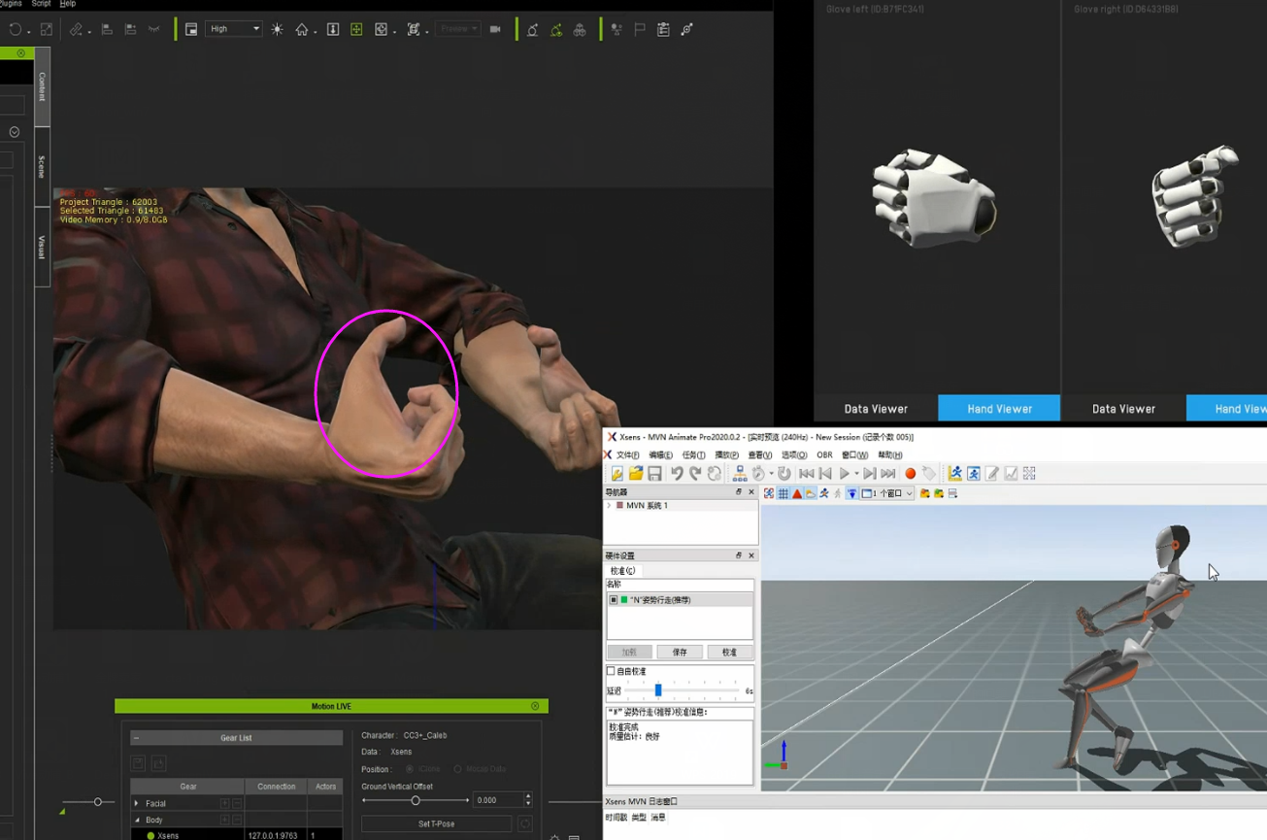This screenshot has height=840, width=1267.
Task: Collapse the Gear List section
Action: 137,738
